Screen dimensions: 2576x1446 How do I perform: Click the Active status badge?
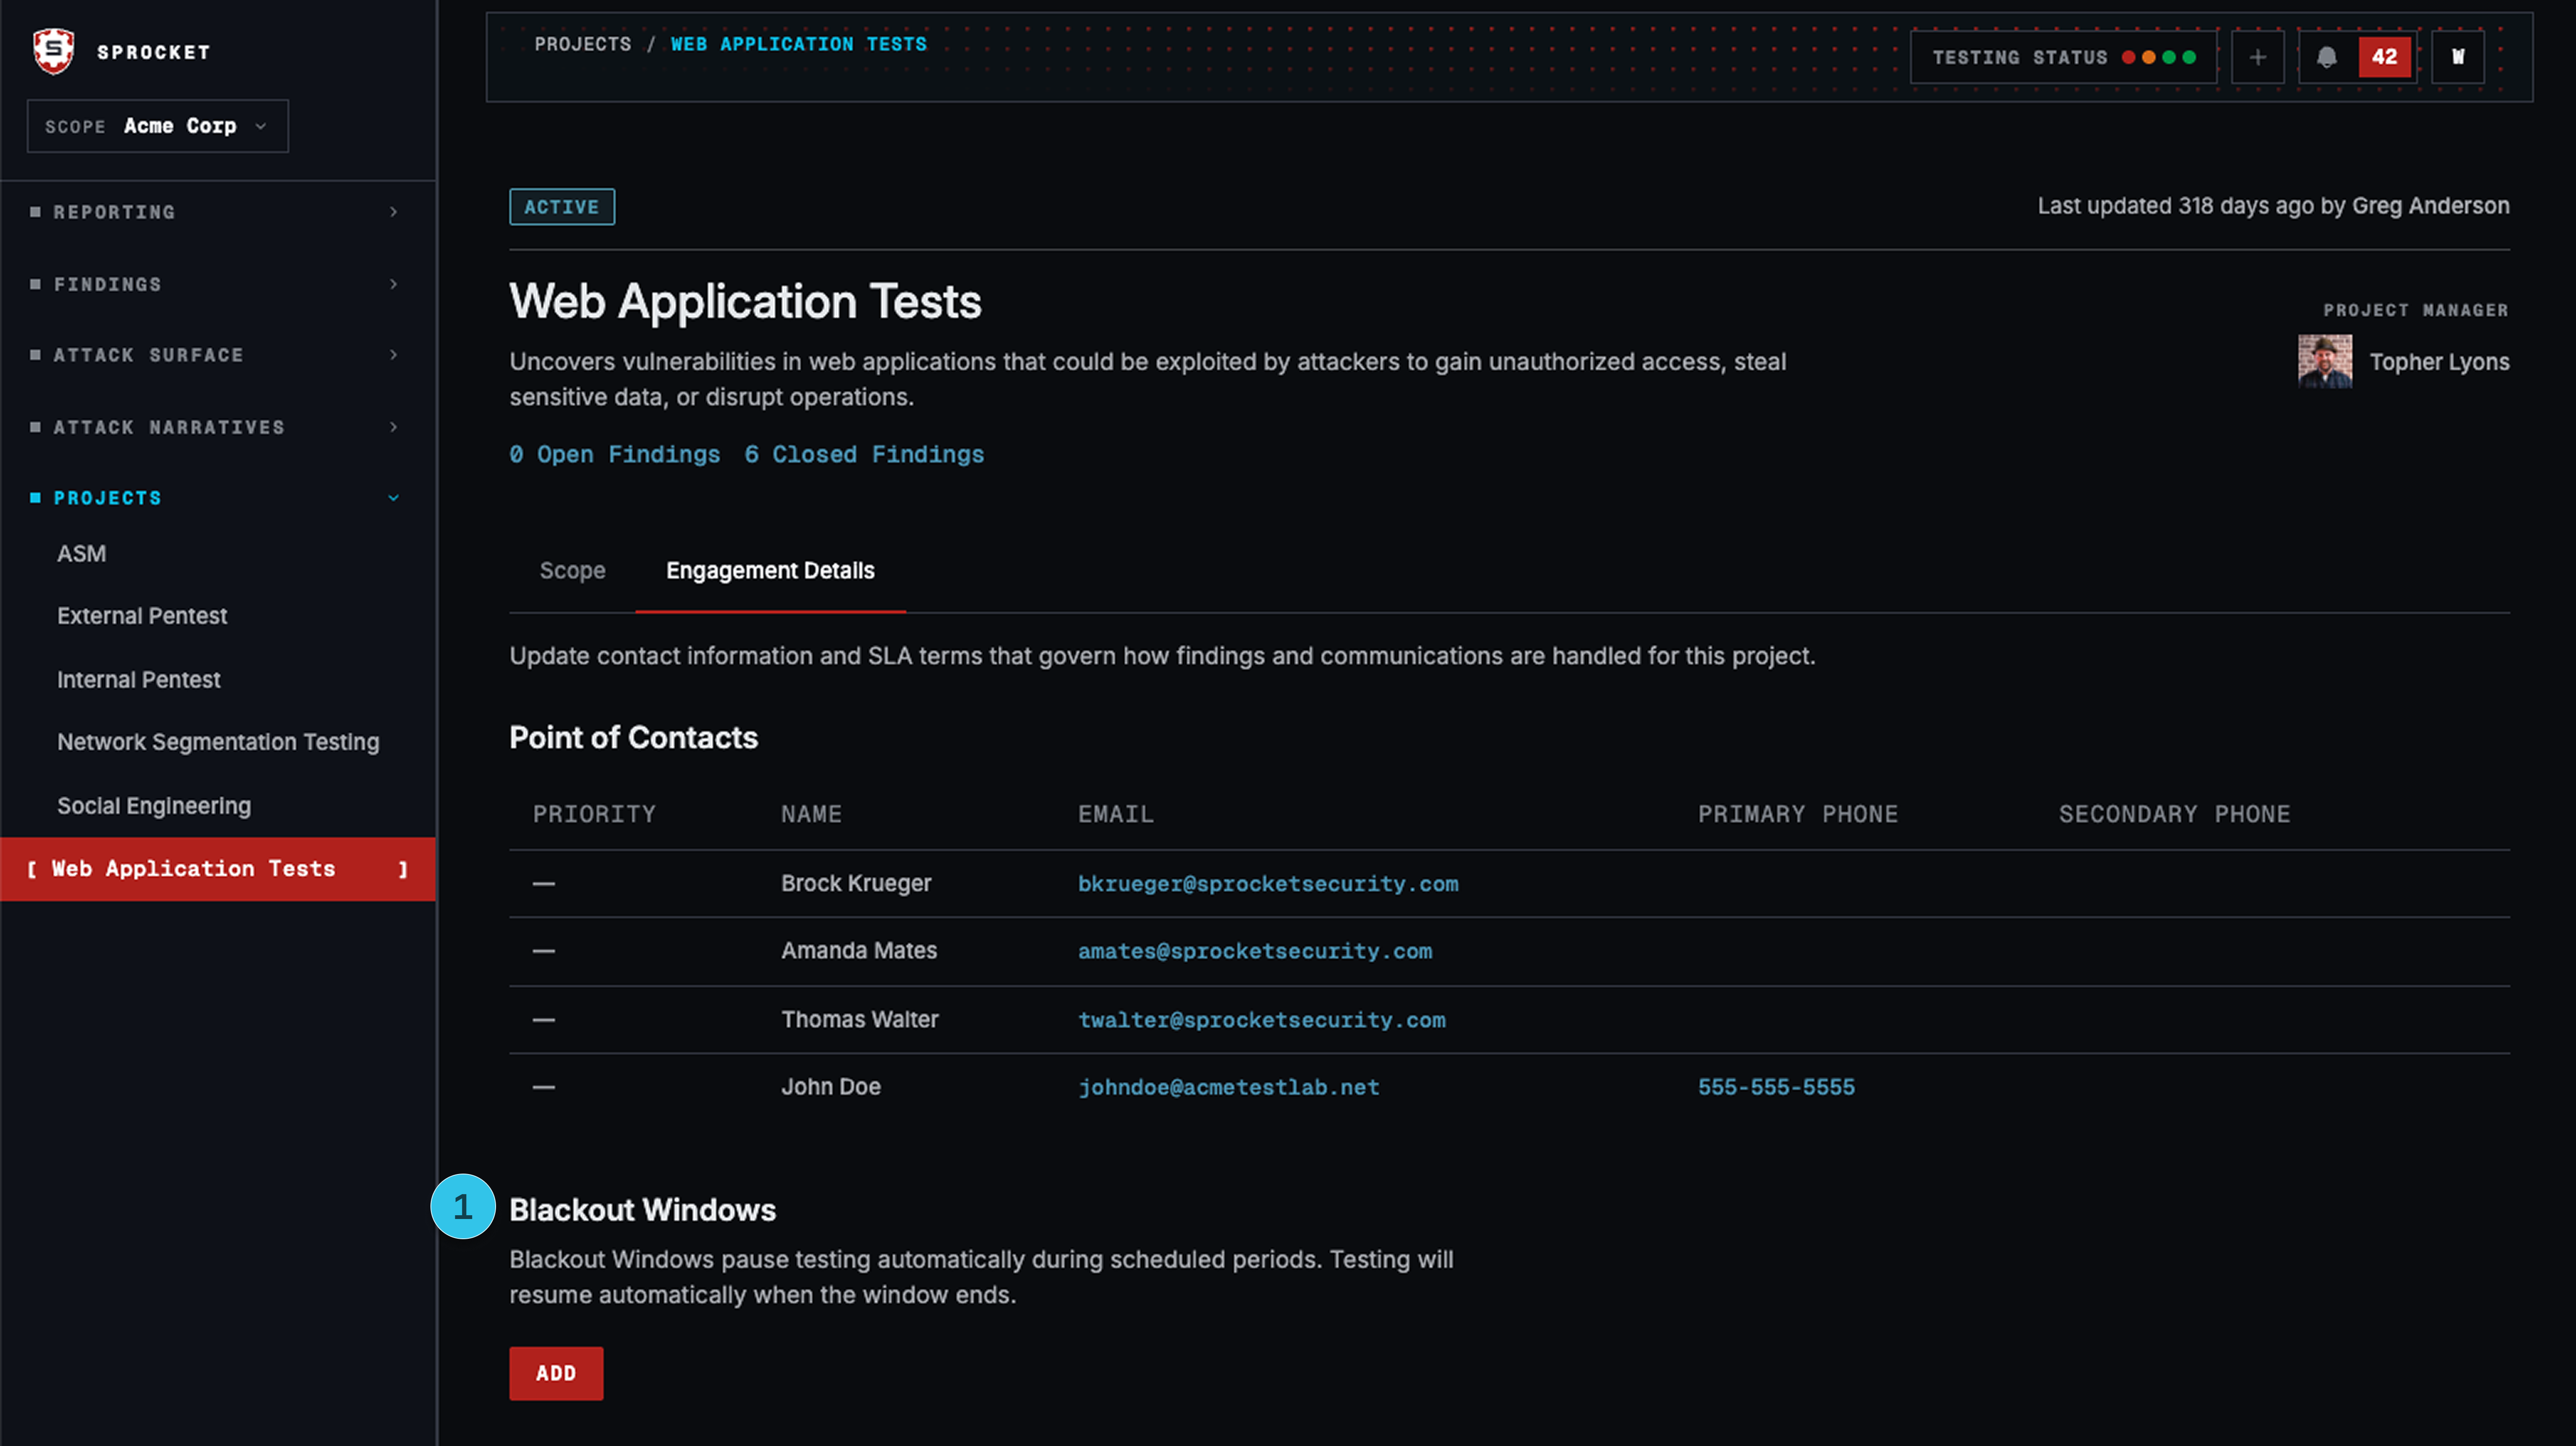point(562,207)
